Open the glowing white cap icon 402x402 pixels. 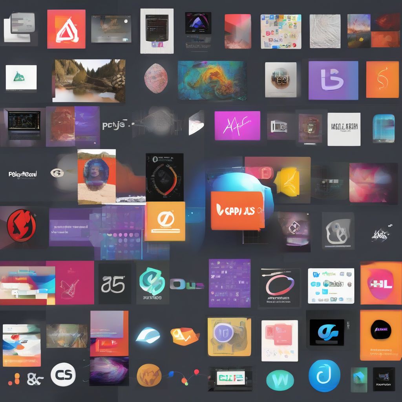(x=148, y=335)
